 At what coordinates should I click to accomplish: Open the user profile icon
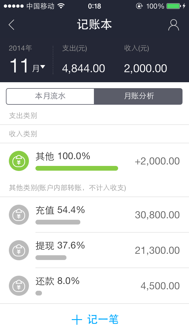tap(174, 25)
